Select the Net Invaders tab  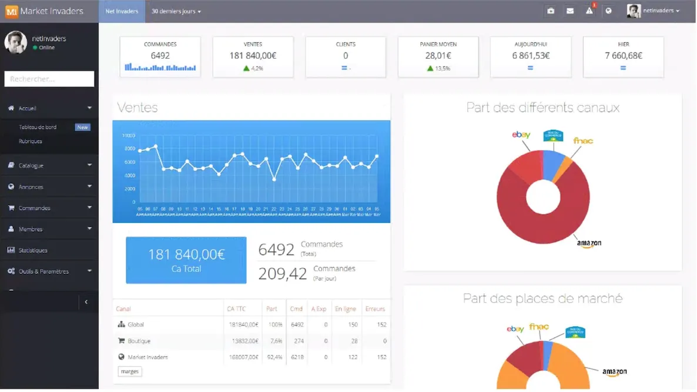pyautogui.click(x=122, y=11)
